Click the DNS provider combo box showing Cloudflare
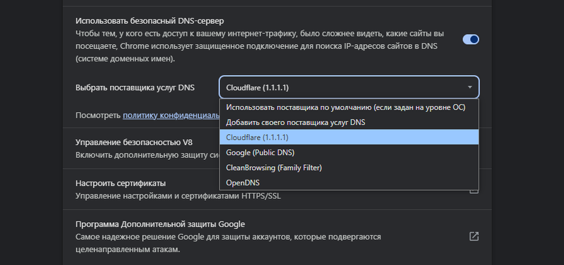The width and height of the screenshot is (564, 265). pos(341,87)
